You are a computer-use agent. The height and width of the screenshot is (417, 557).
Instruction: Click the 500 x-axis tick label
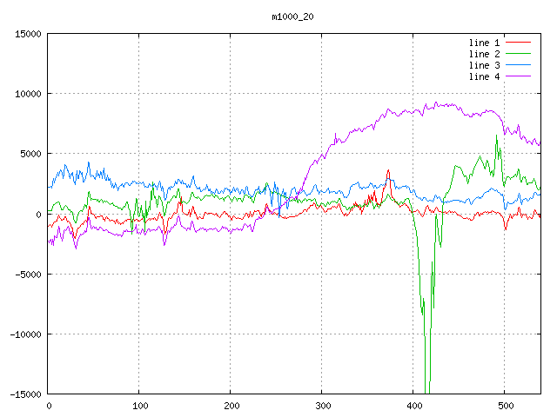tap(504, 406)
